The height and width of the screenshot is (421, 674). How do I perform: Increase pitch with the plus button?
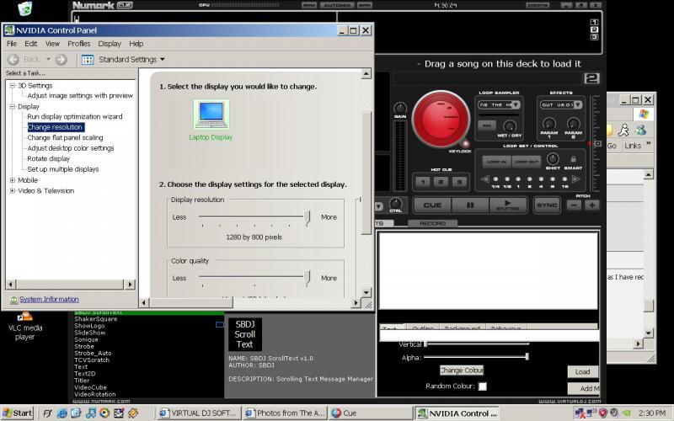(592, 205)
